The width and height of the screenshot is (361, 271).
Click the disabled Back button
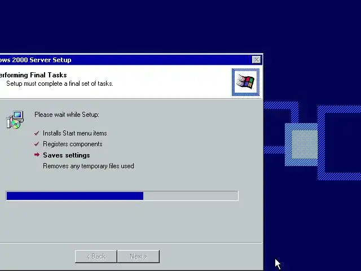click(96, 256)
